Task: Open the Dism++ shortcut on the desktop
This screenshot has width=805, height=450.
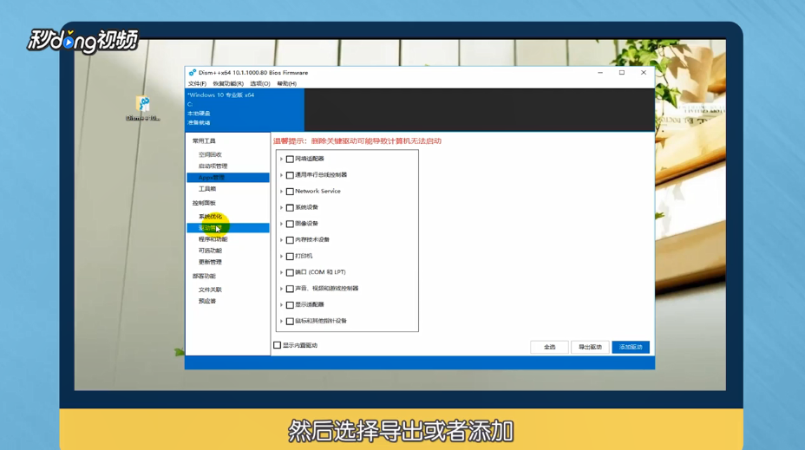Action: (x=143, y=108)
